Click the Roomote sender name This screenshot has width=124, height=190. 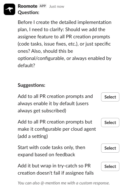(28, 6)
